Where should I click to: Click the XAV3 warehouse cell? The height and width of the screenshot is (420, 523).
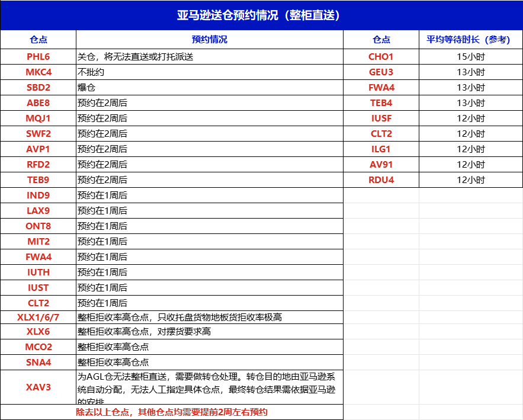point(38,387)
